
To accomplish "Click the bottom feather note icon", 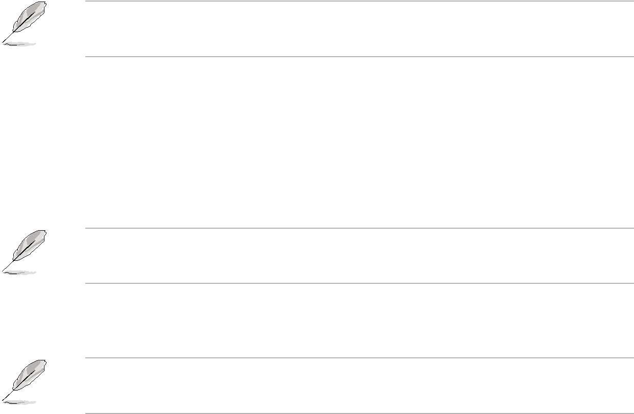I will (24, 382).
